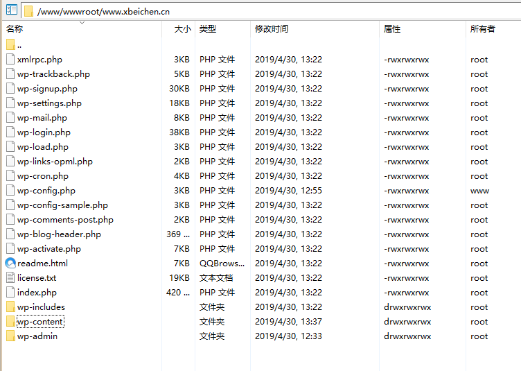Select the file name wp-login.php

point(44,132)
